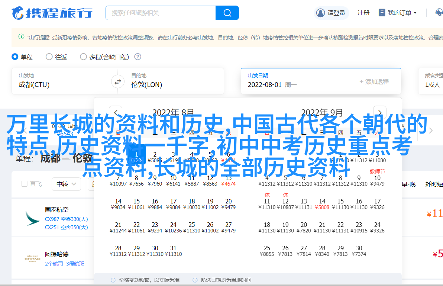This screenshot has width=443, height=286.
Task: Choose August 17 in the calendar
Action: [x=173, y=204]
